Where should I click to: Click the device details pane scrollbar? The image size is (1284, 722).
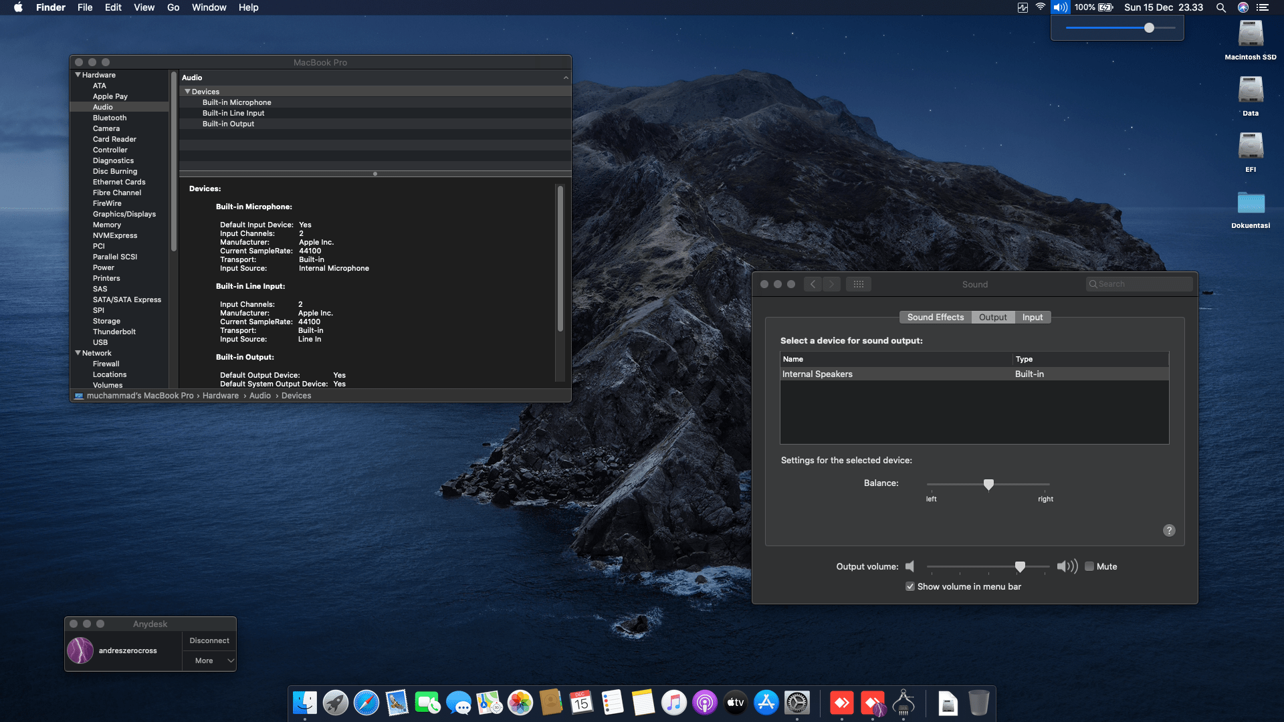click(x=560, y=258)
